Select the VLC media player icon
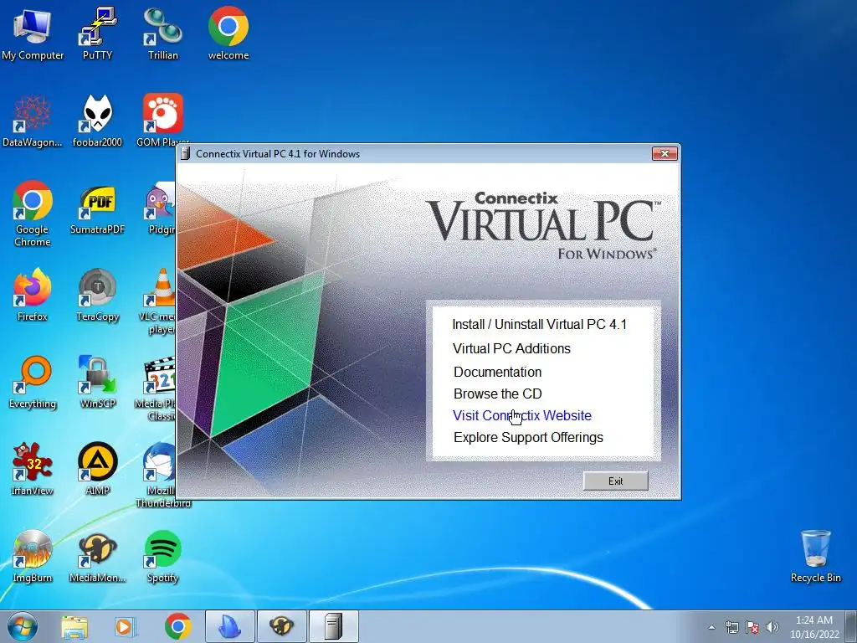Viewport: 857px width, 643px height. pos(158,301)
